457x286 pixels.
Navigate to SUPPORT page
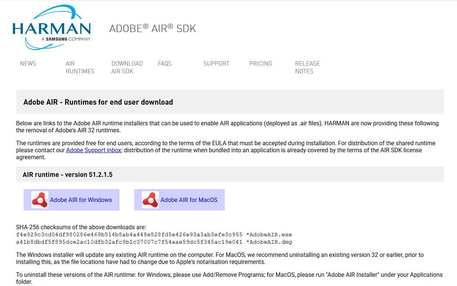click(x=216, y=63)
